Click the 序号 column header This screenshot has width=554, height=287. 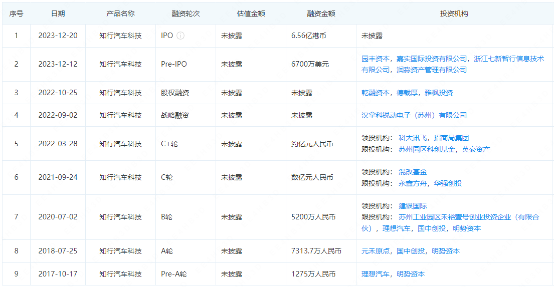[16, 14]
